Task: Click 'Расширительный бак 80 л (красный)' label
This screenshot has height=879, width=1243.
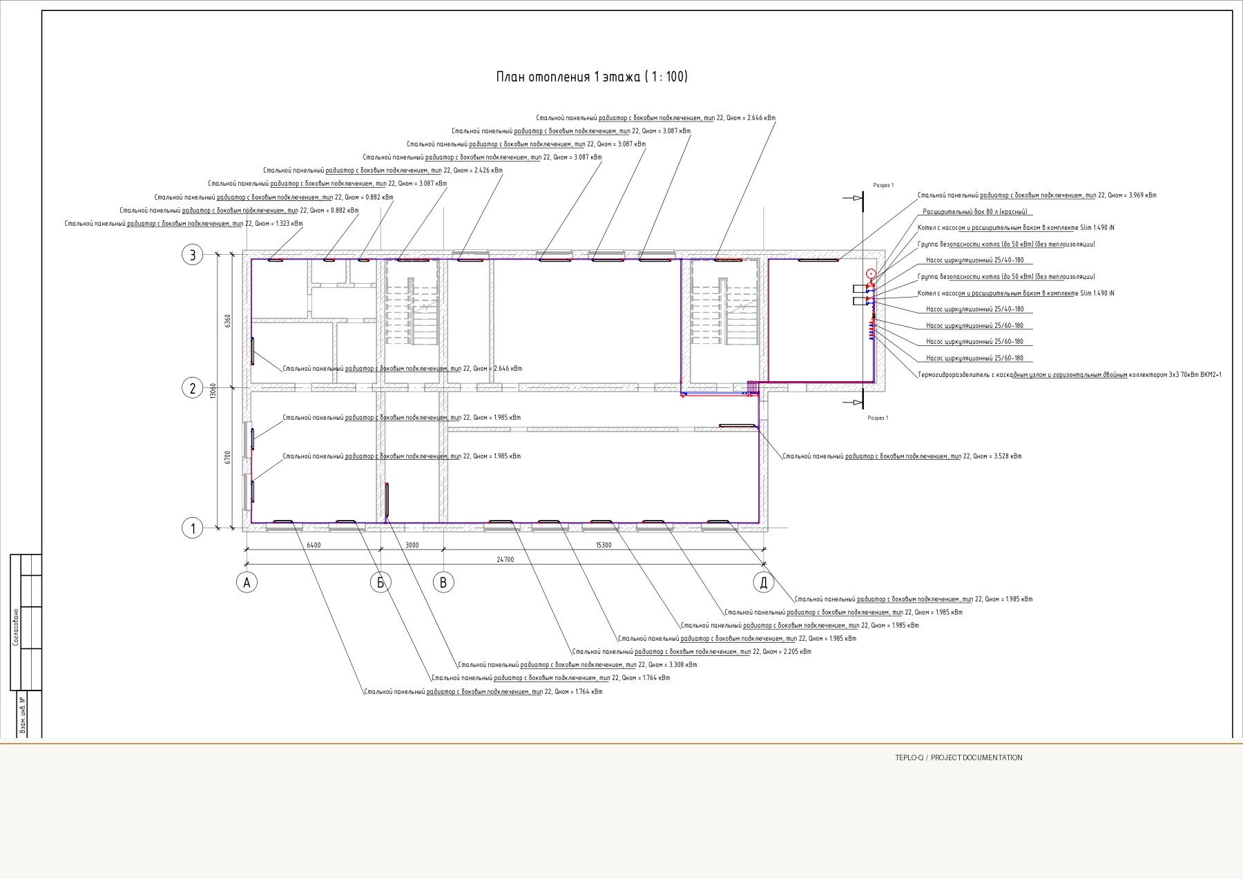Action: coord(975,212)
